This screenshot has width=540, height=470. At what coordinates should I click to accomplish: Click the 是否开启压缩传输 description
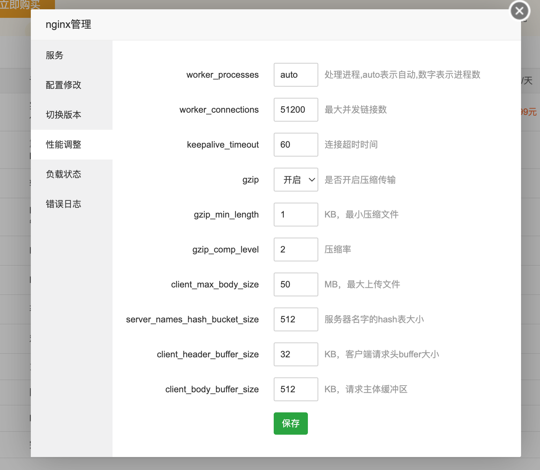(360, 180)
